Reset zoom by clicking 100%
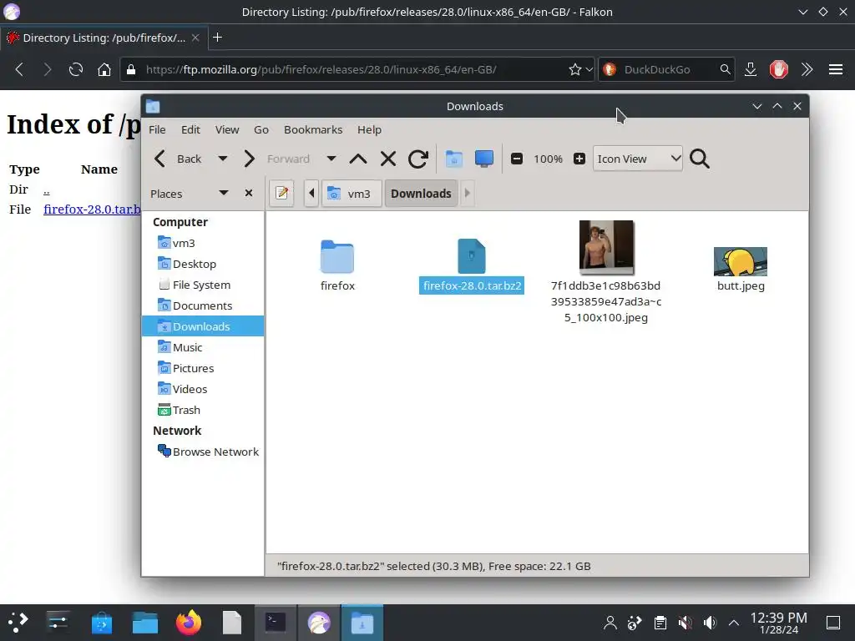Image resolution: width=855 pixels, height=641 pixels. 548,159
